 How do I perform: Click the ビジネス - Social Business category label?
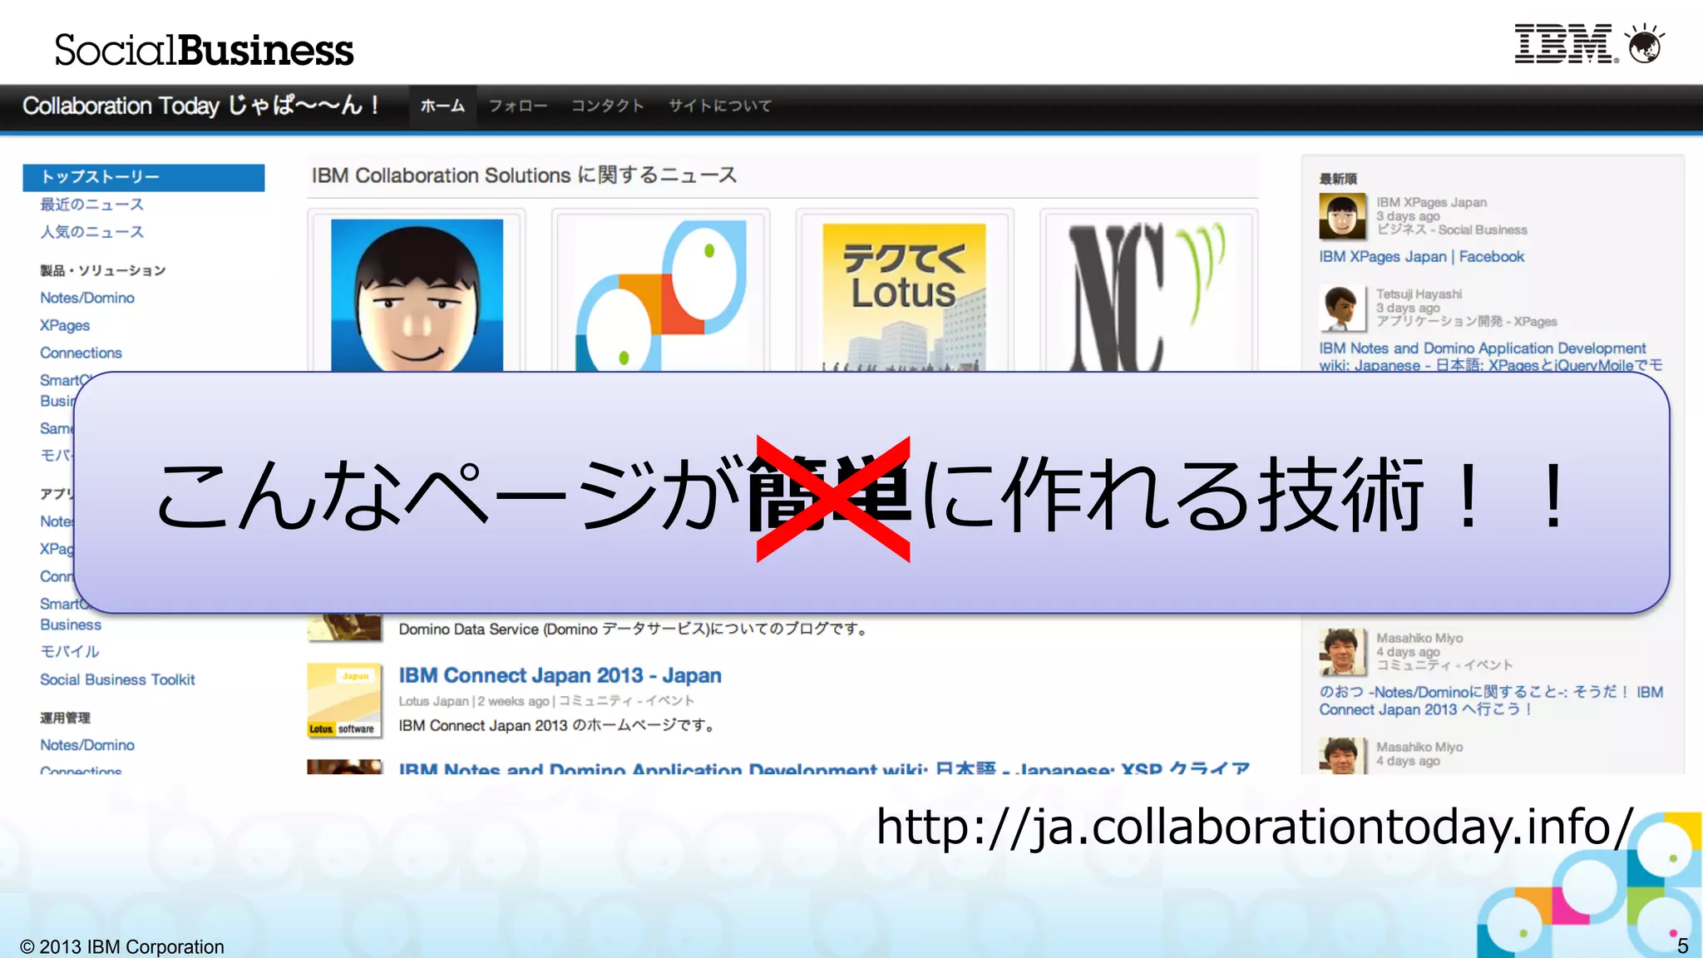(x=1452, y=230)
